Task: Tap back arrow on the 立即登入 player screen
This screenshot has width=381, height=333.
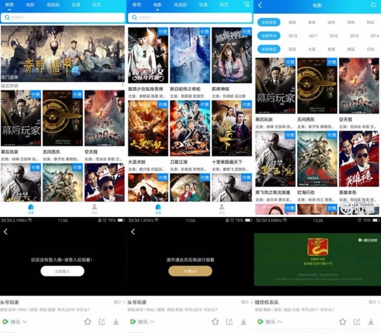Action: click(6, 232)
